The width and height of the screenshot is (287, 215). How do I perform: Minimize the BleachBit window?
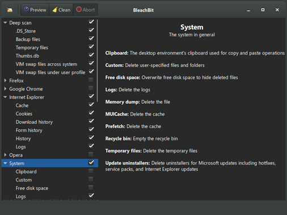click(248, 10)
